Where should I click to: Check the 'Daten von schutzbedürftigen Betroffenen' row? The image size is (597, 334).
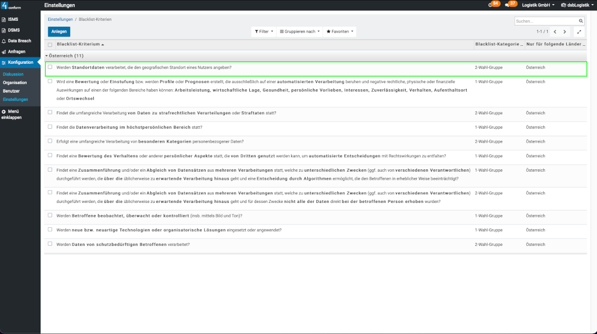[50, 244]
